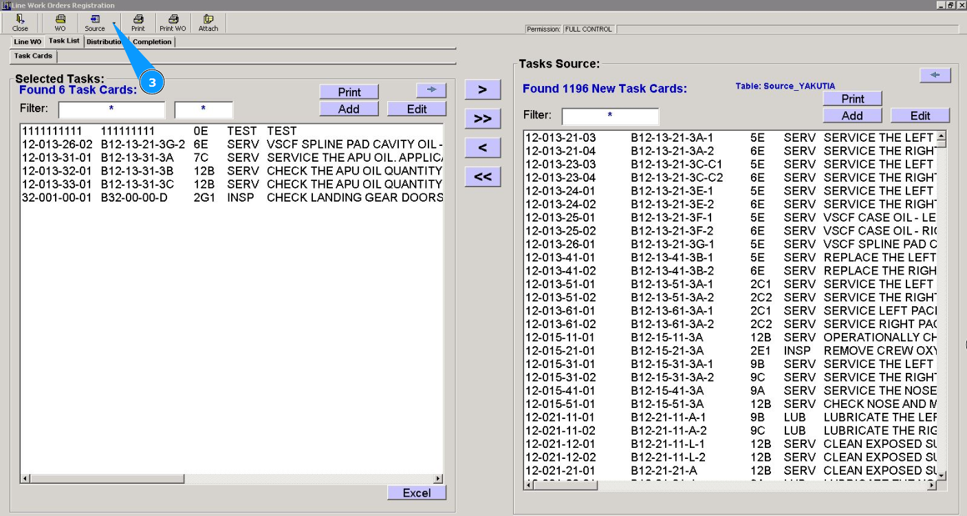Select selected task row 12-013-33-01
This screenshot has height=516, width=967.
coord(232,184)
